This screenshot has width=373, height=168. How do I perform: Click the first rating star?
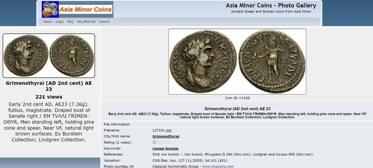click(x=154, y=142)
